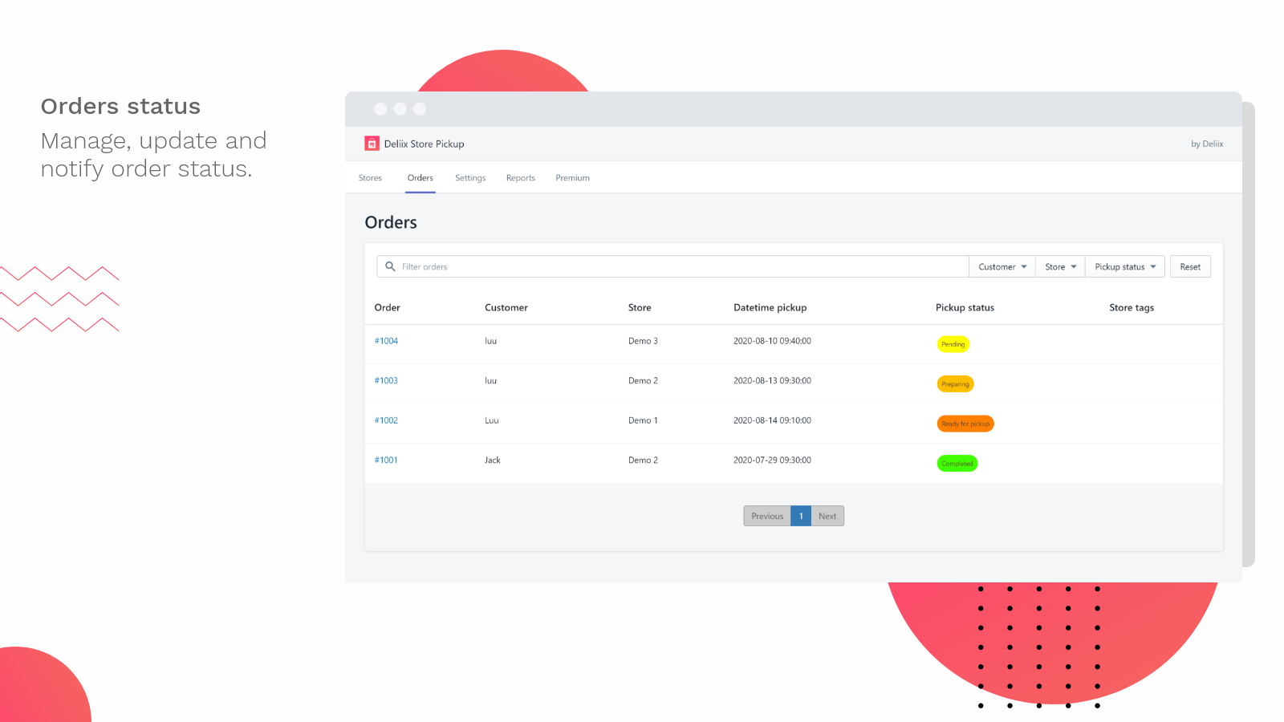This screenshot has height=722, width=1284.
Task: Select page 1 in pagination
Action: [x=801, y=516]
